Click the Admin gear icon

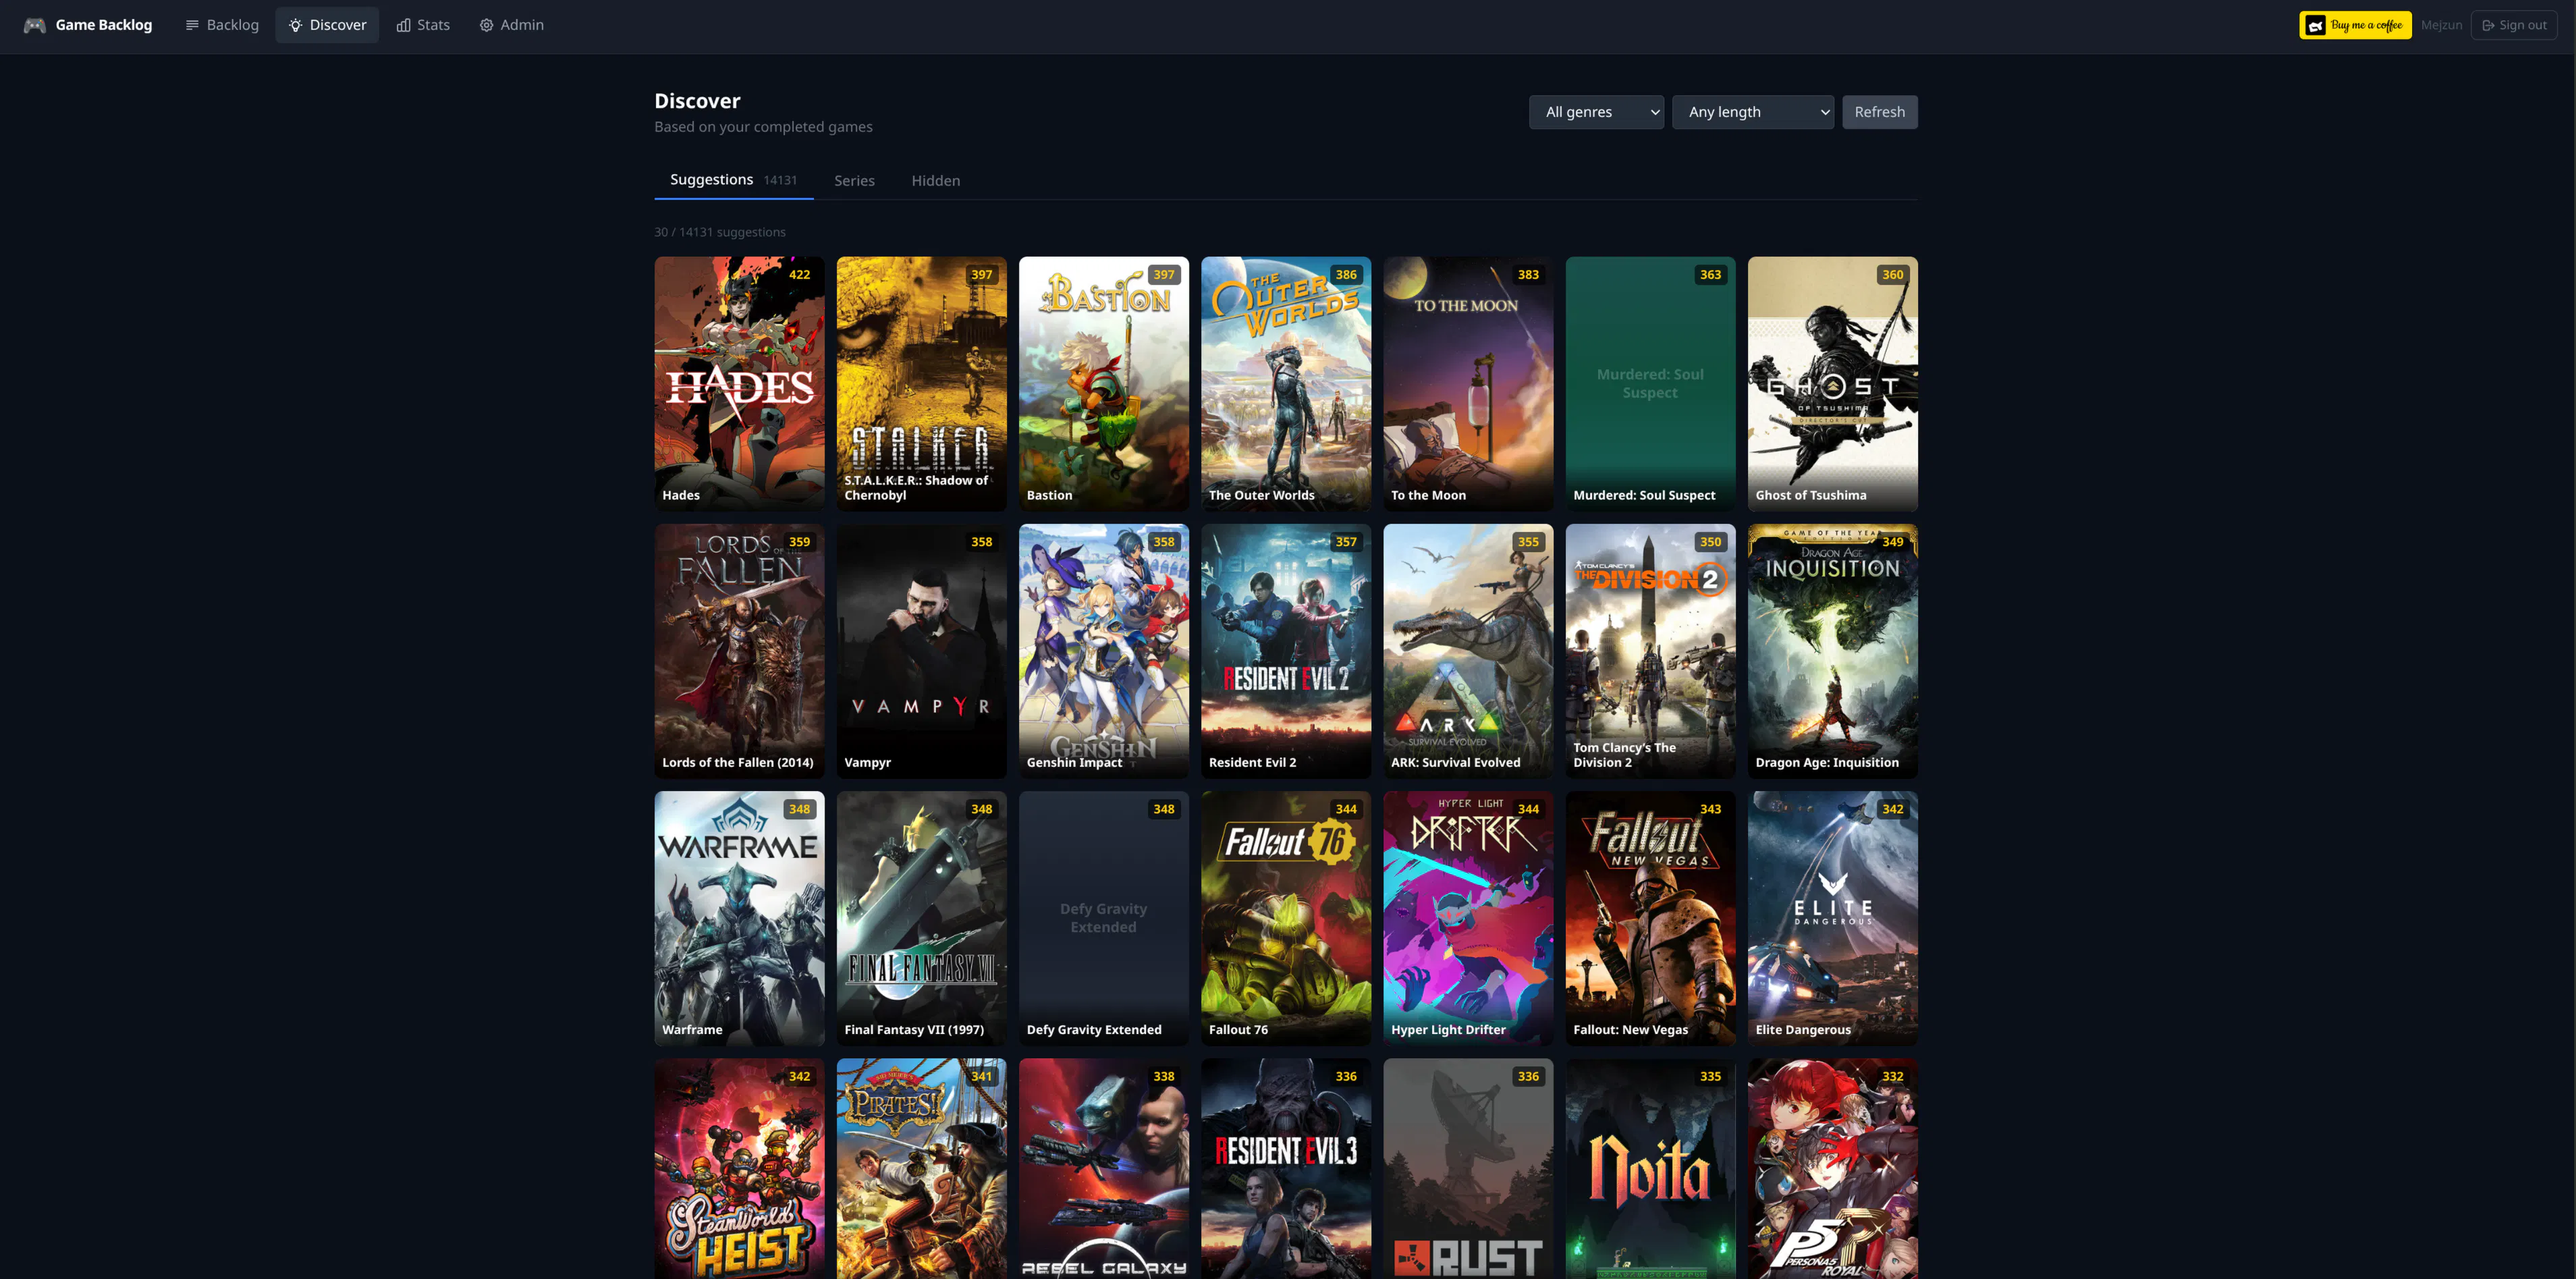(486, 25)
